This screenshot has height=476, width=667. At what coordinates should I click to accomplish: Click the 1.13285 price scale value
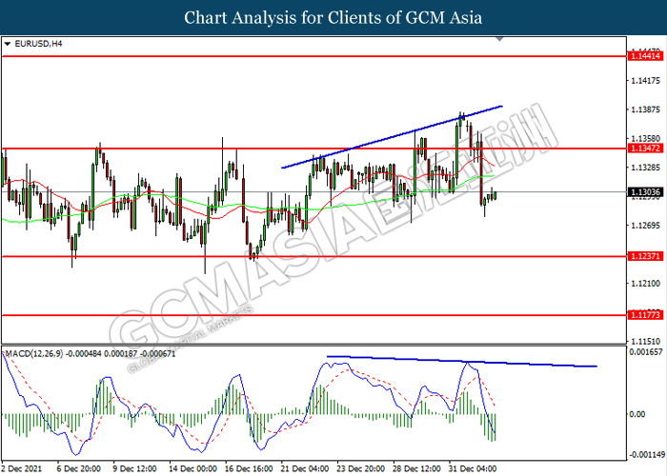tap(646, 168)
